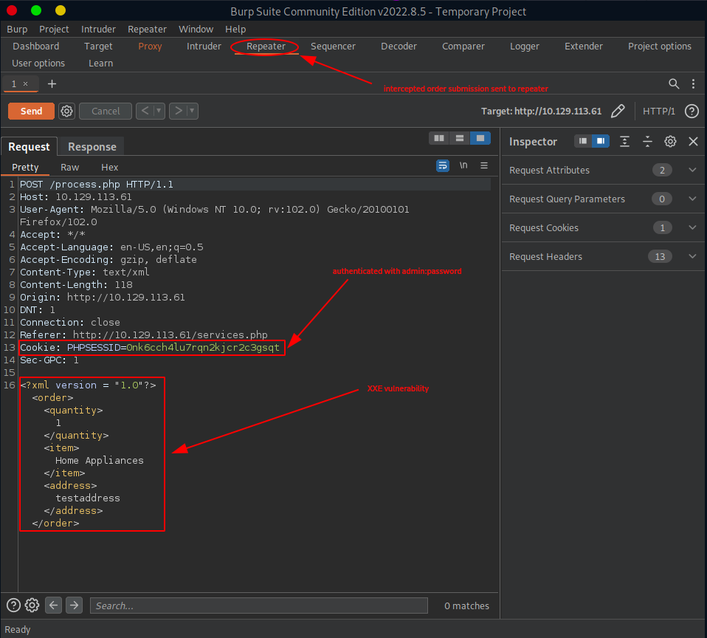
Task: Collapse all Inspector sections icon
Action: tap(647, 142)
